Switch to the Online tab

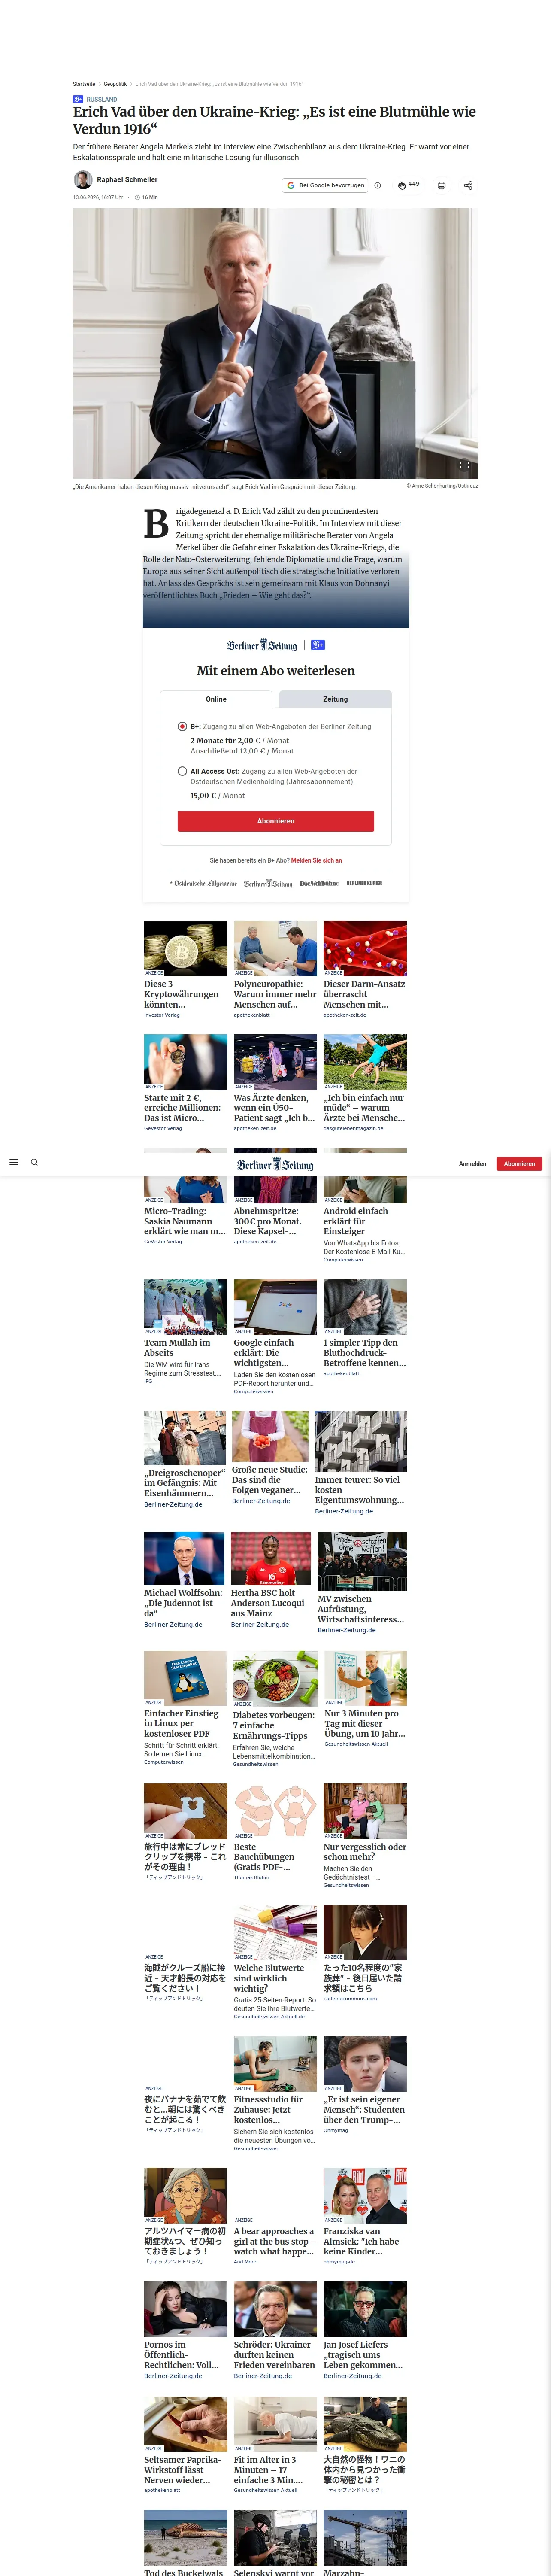tap(216, 699)
